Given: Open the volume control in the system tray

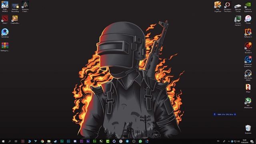Looking at the screenshot, I should pyautogui.click(x=238, y=141).
